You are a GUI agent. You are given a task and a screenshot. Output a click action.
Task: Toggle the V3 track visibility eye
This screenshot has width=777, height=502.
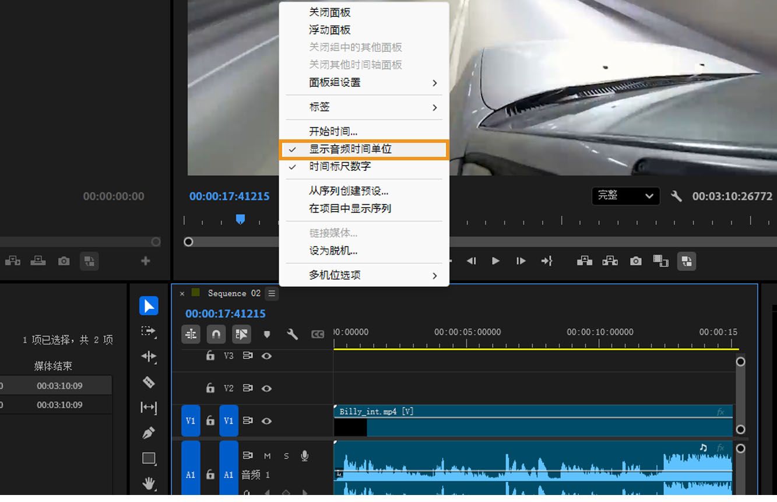click(267, 356)
